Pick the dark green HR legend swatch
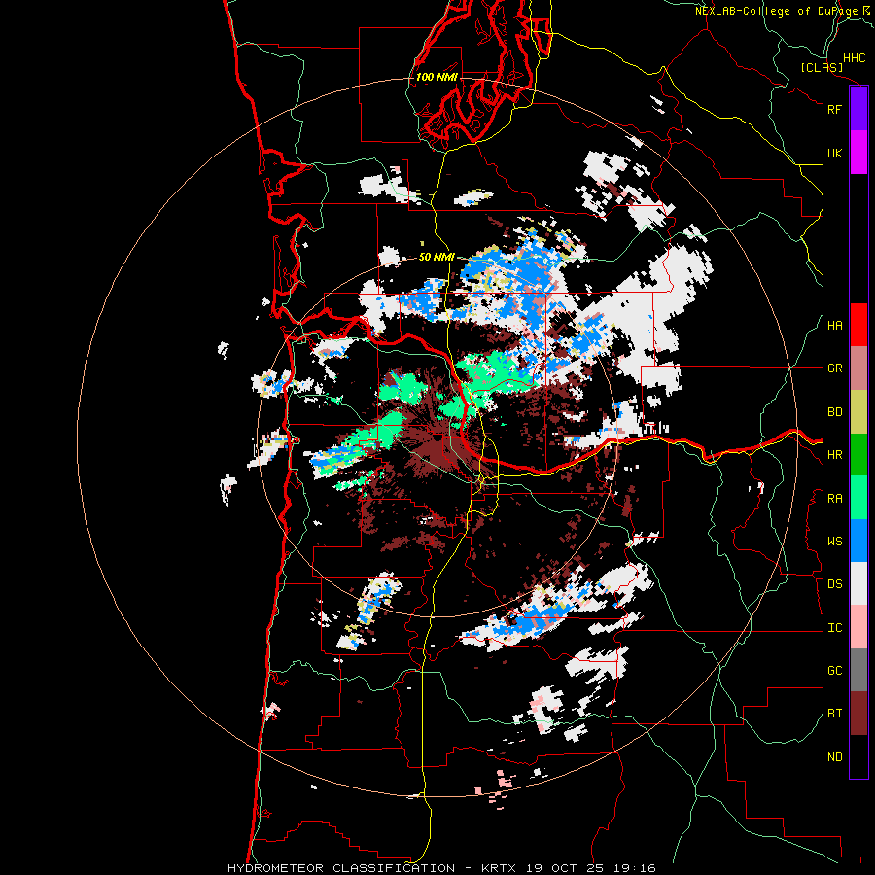 (858, 455)
